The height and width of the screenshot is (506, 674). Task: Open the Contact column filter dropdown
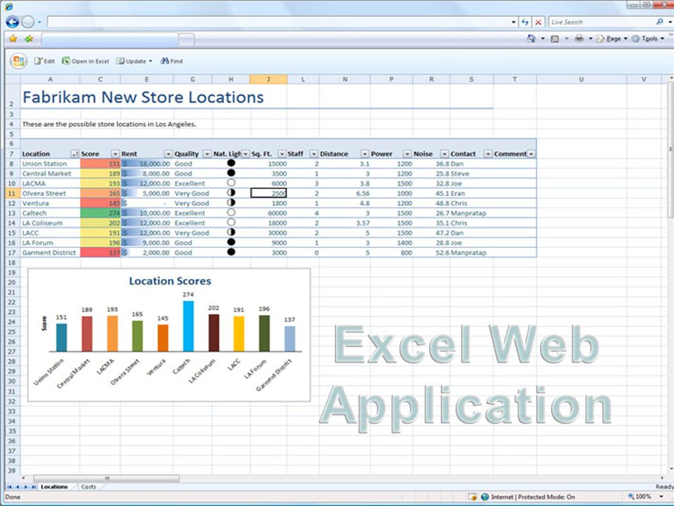488,154
